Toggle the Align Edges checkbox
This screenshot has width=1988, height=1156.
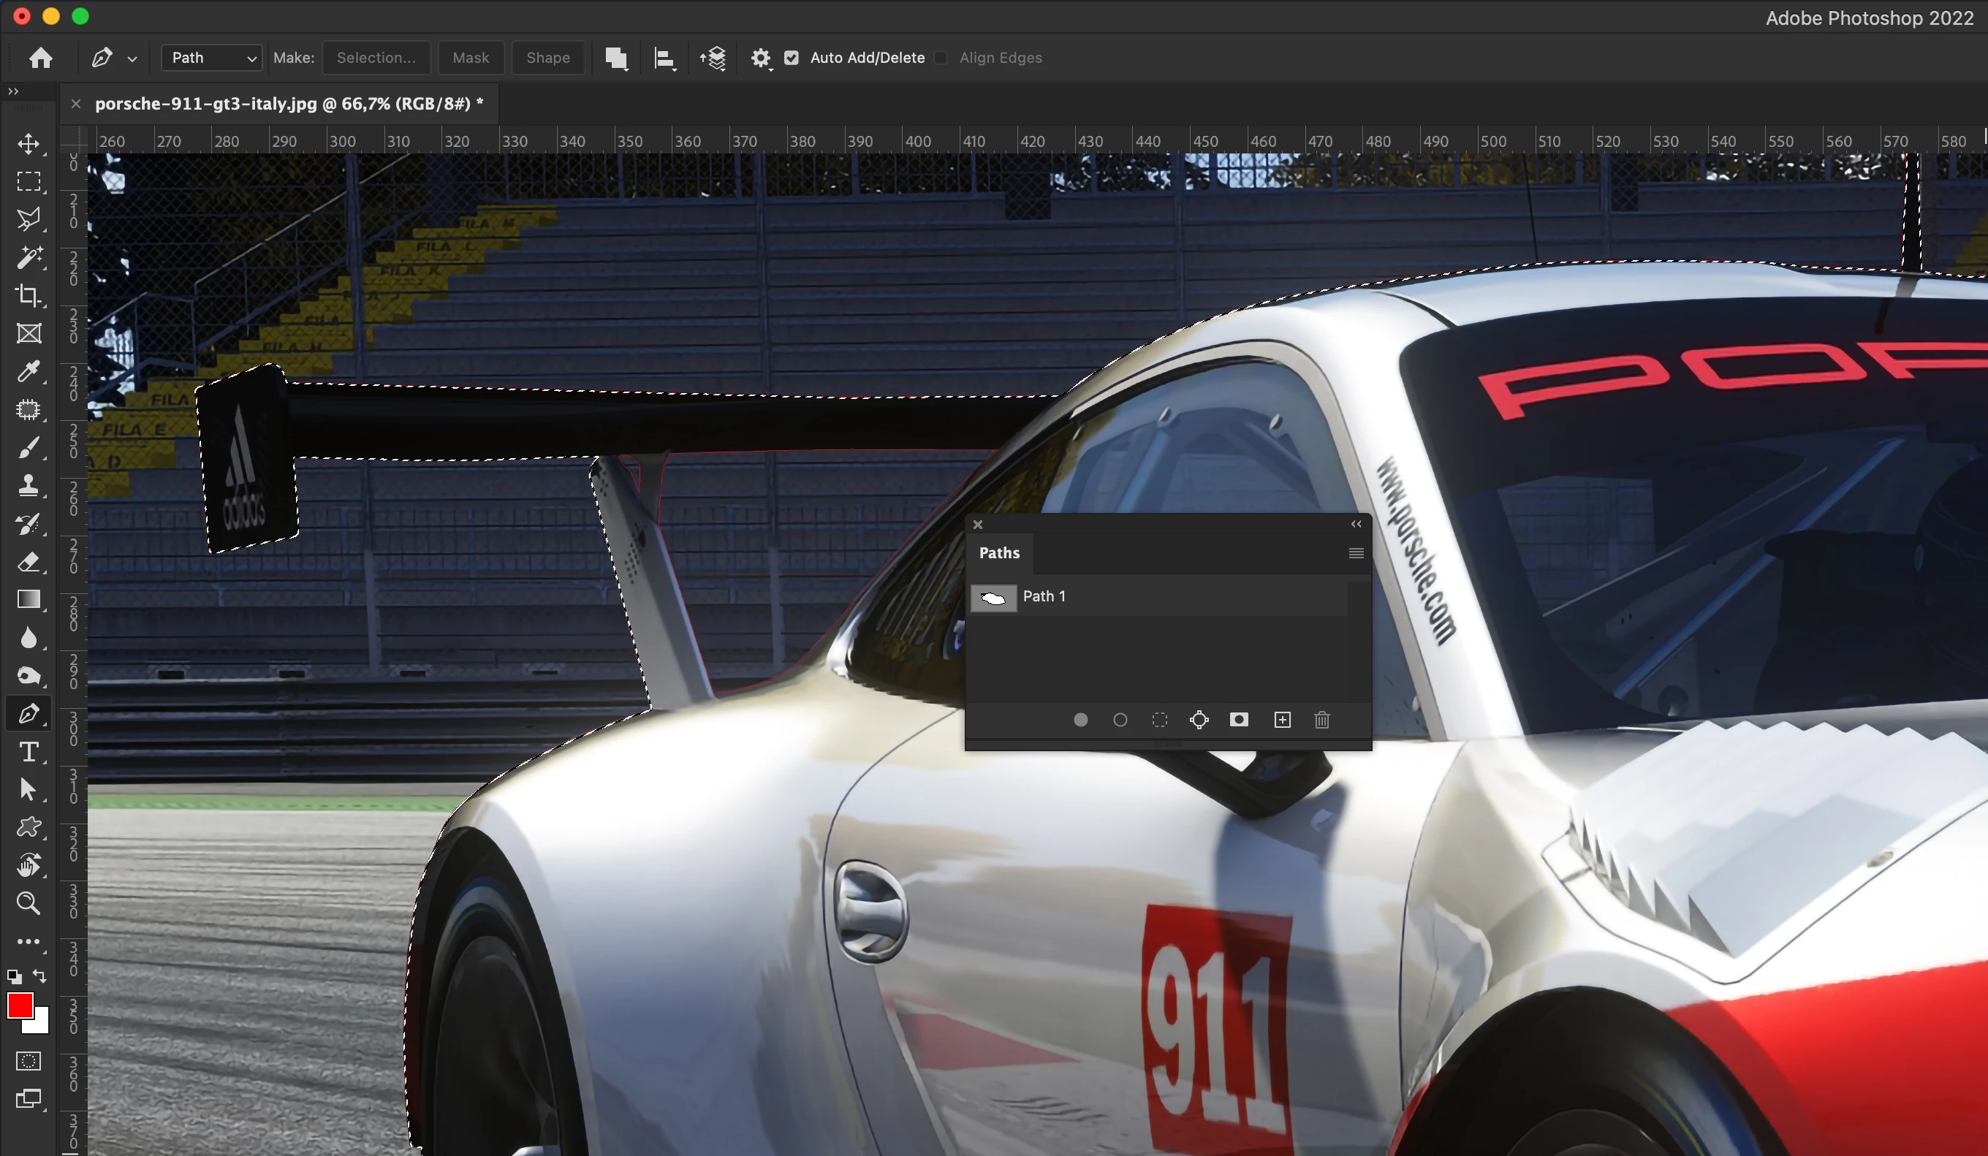[x=941, y=58]
